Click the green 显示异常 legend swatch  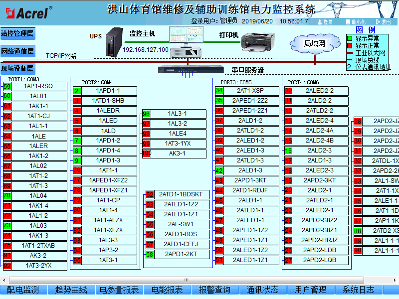(350, 38)
